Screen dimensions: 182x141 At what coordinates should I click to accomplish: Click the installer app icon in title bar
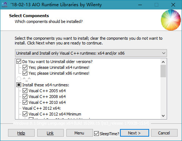[x=4, y=5]
